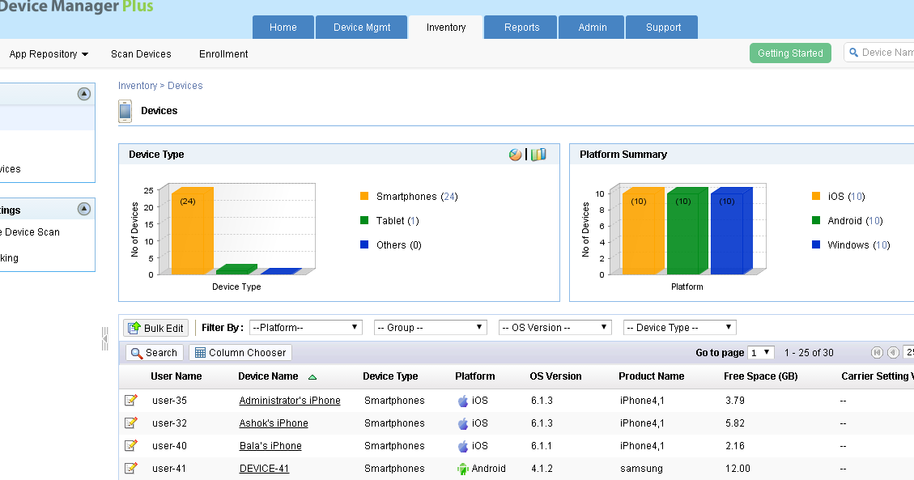Open the Device Mgmt tab
Image resolution: width=914 pixels, height=480 pixels.
tap(361, 27)
